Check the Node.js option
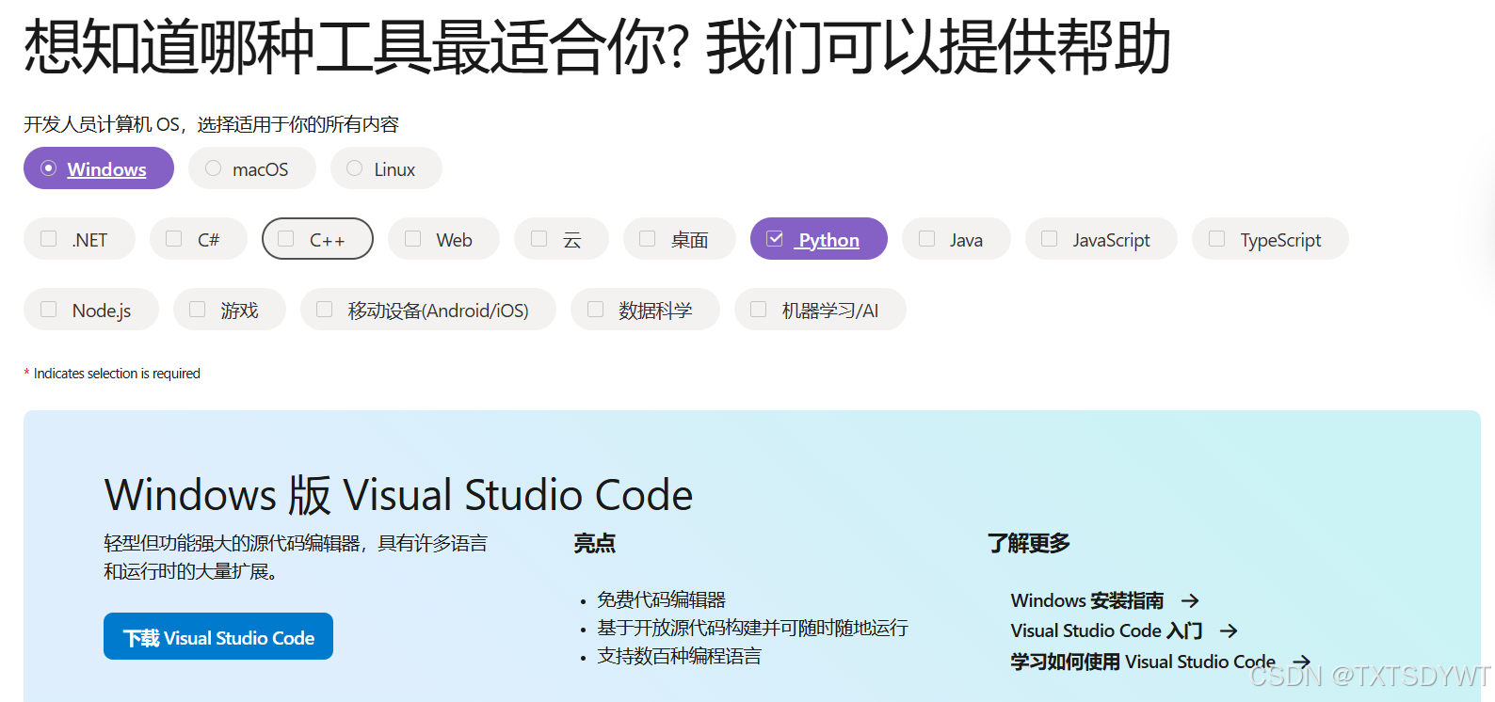This screenshot has height=702, width=1495. pyautogui.click(x=91, y=310)
